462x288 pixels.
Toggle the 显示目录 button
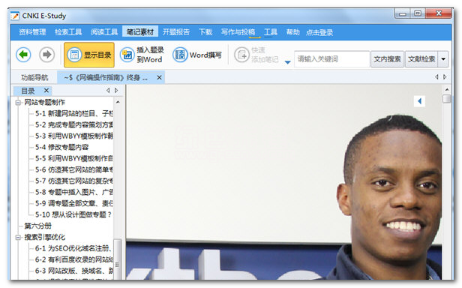89,55
